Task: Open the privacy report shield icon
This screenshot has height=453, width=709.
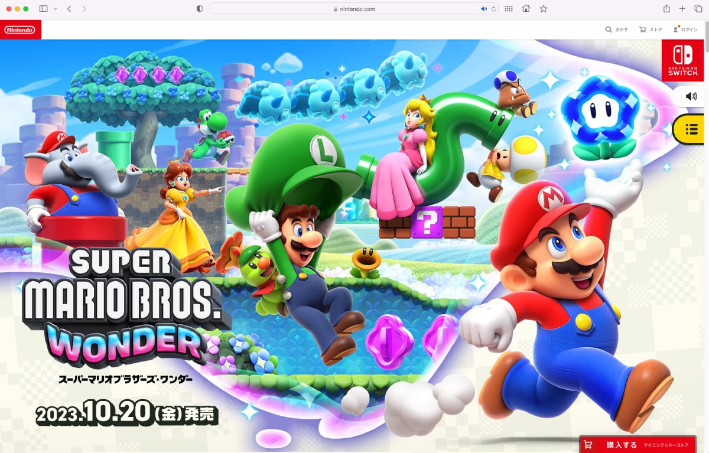Action: point(199,9)
